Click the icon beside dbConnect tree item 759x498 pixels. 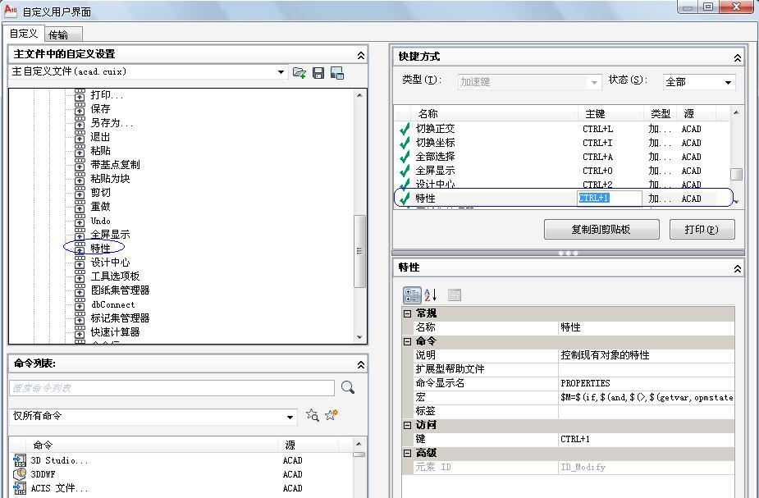pos(80,304)
